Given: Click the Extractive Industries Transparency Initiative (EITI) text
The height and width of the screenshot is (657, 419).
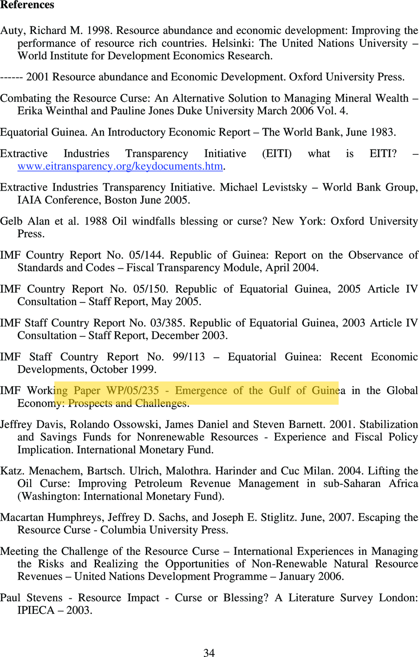Looking at the screenshot, I should (146, 154).
